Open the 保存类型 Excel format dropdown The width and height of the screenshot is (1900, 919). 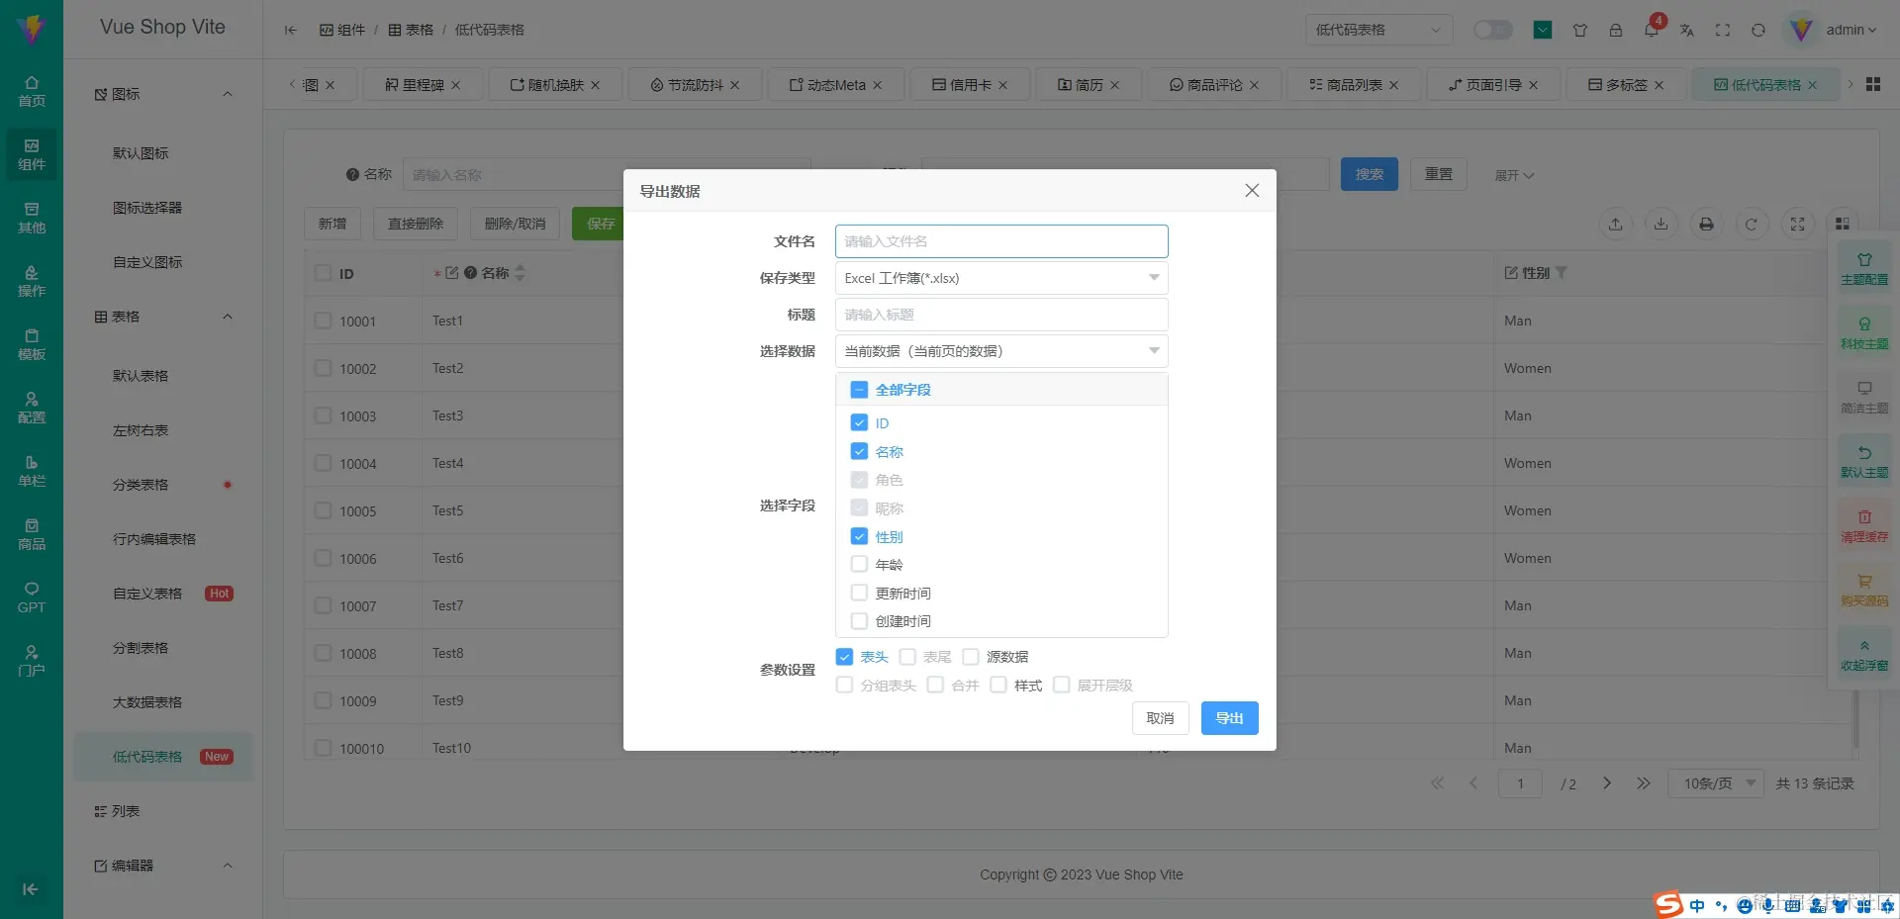pos(1000,278)
